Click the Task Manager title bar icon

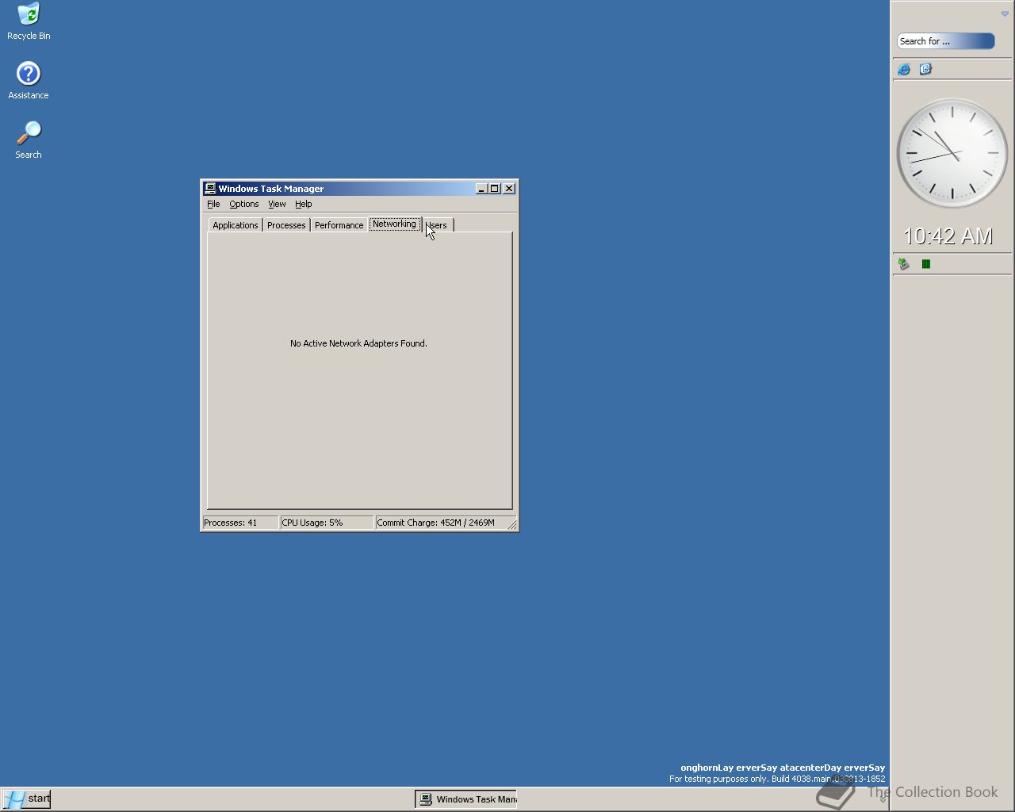210,188
